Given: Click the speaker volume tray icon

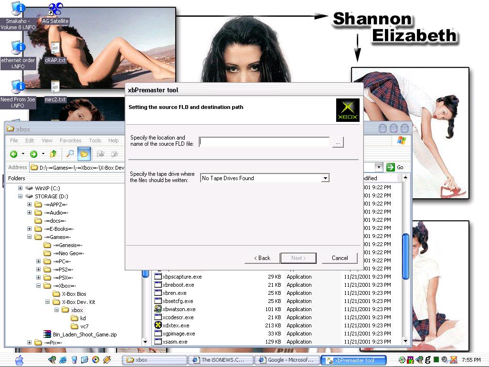Looking at the screenshot, I should tap(445, 360).
